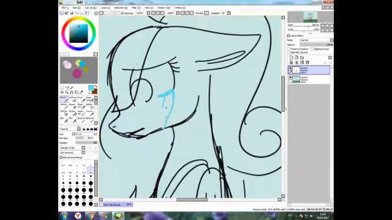Enable Preserve Opacity checkbox
This screenshot has width=392, height=220.
[288, 49]
